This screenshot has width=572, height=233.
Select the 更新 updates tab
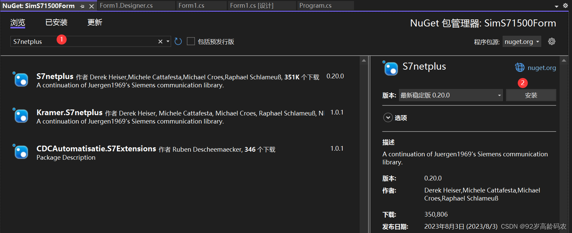point(95,22)
